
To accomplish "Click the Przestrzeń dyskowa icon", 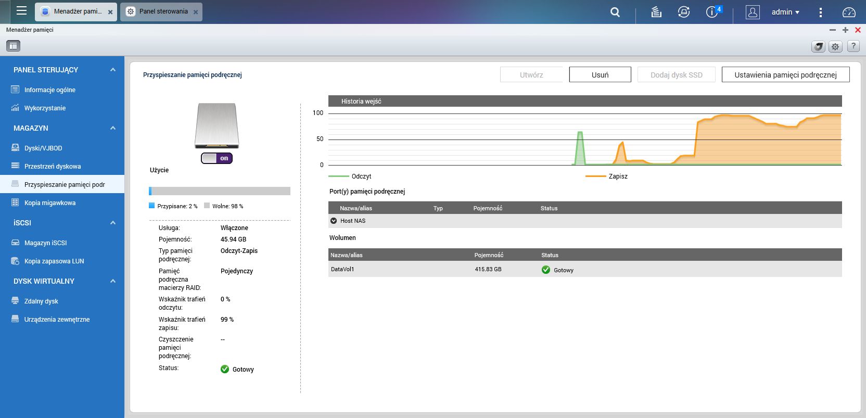I will pyautogui.click(x=15, y=166).
